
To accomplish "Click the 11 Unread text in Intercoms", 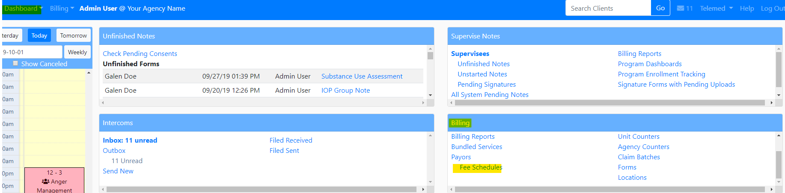I will (x=127, y=161).
